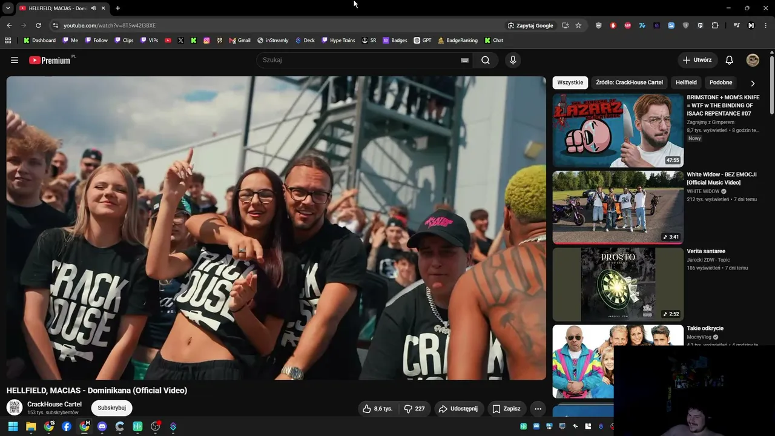Screen dimensions: 775x436
Task: Open a new browser tab
Action: (117, 8)
